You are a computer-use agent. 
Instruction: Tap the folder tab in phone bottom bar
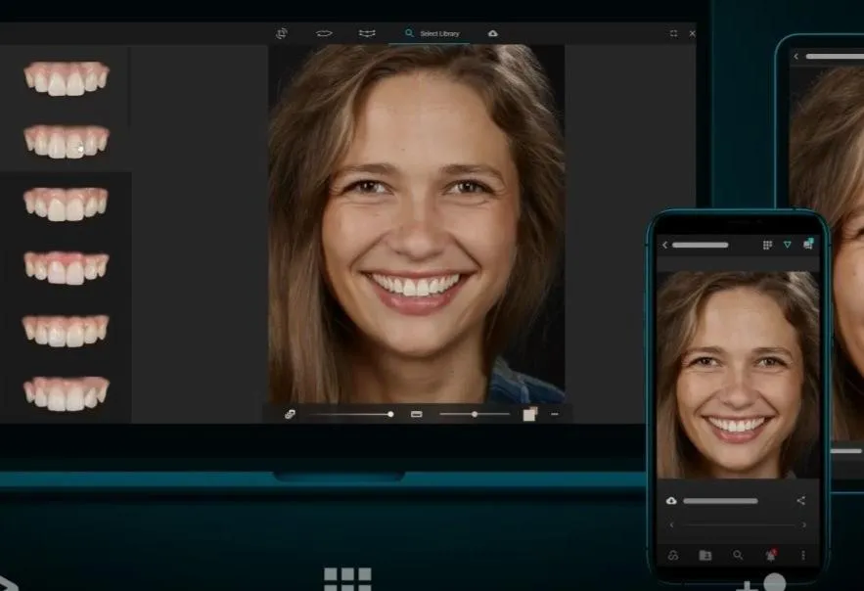click(705, 555)
